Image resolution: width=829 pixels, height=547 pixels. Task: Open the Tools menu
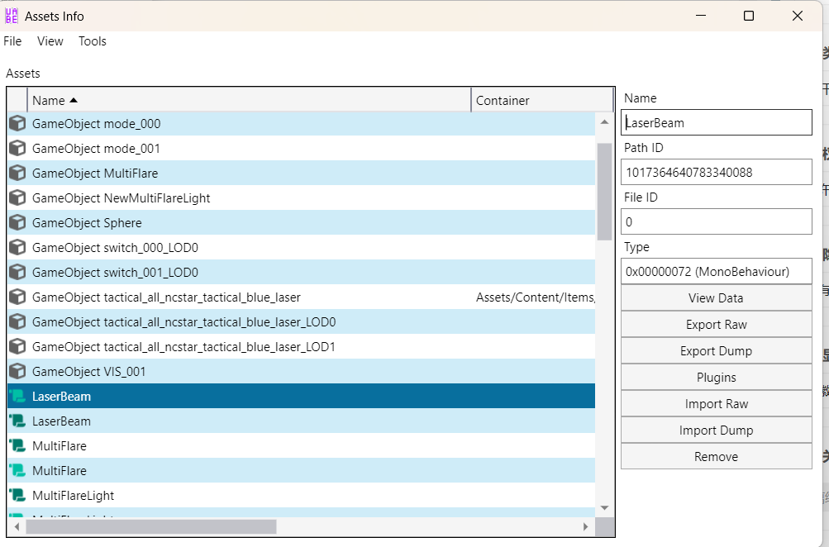tap(93, 41)
